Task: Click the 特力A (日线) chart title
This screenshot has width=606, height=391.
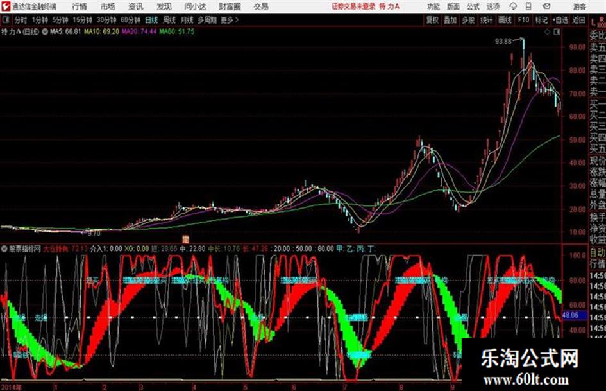Action: click(20, 31)
